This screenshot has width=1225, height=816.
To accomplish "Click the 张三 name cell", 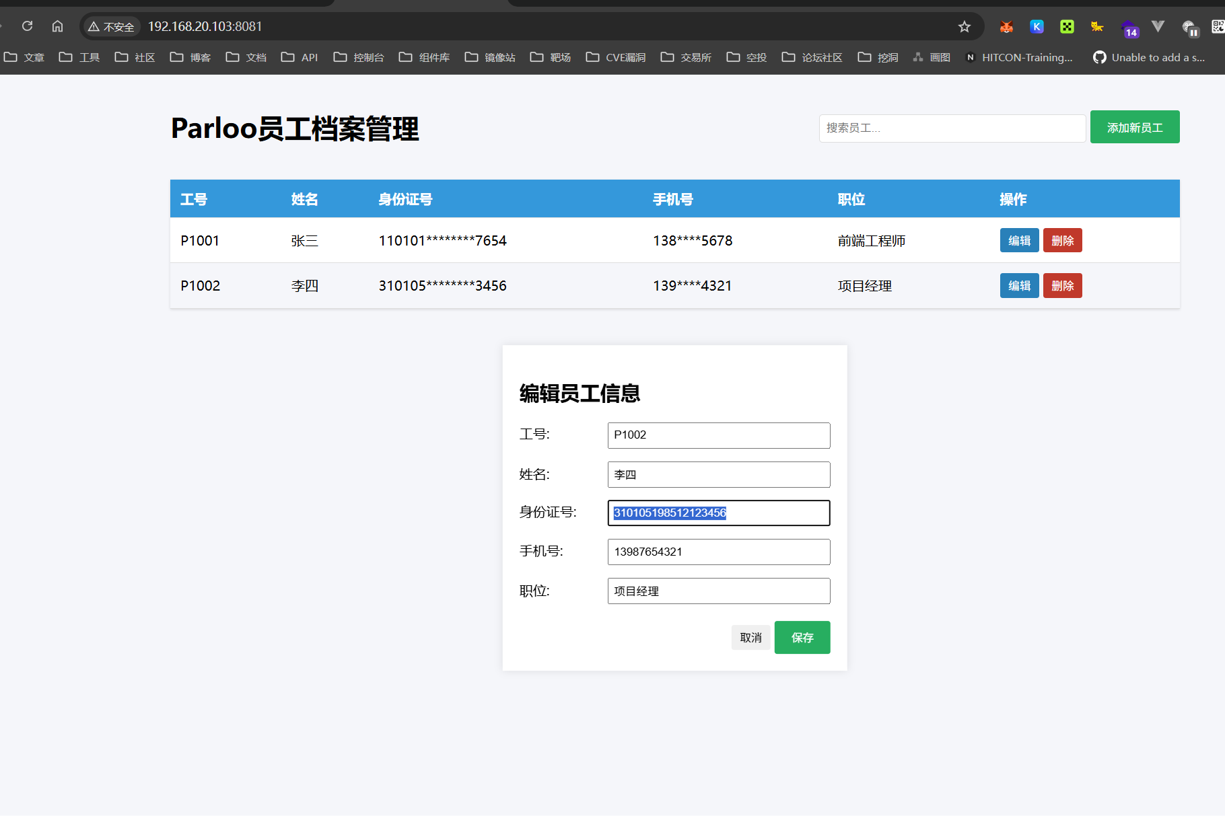I will coord(304,240).
